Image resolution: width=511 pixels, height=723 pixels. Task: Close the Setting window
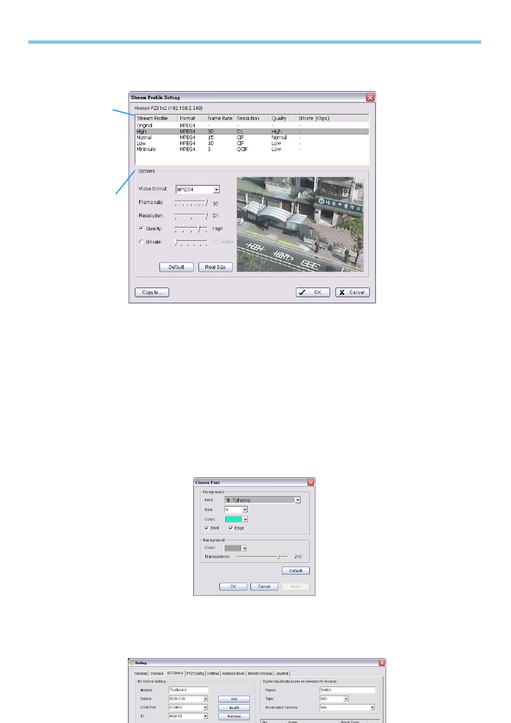coord(382,663)
